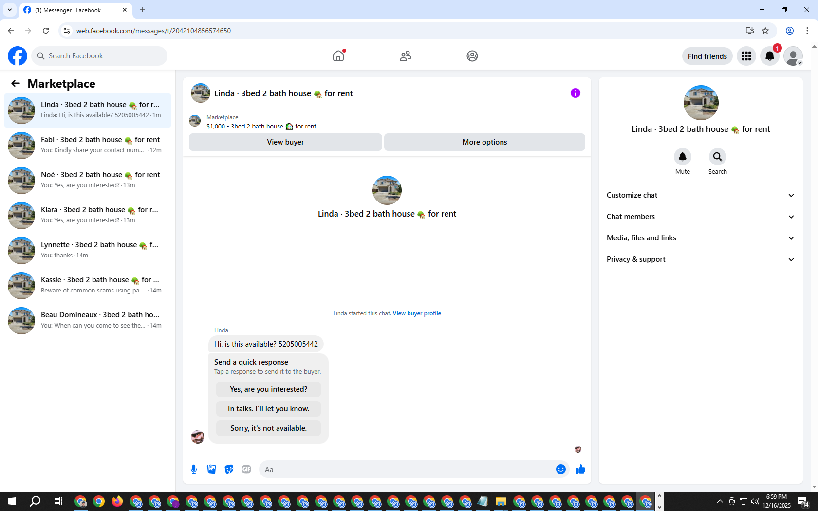Open the Windows Start menu
The width and height of the screenshot is (818, 511).
12,501
